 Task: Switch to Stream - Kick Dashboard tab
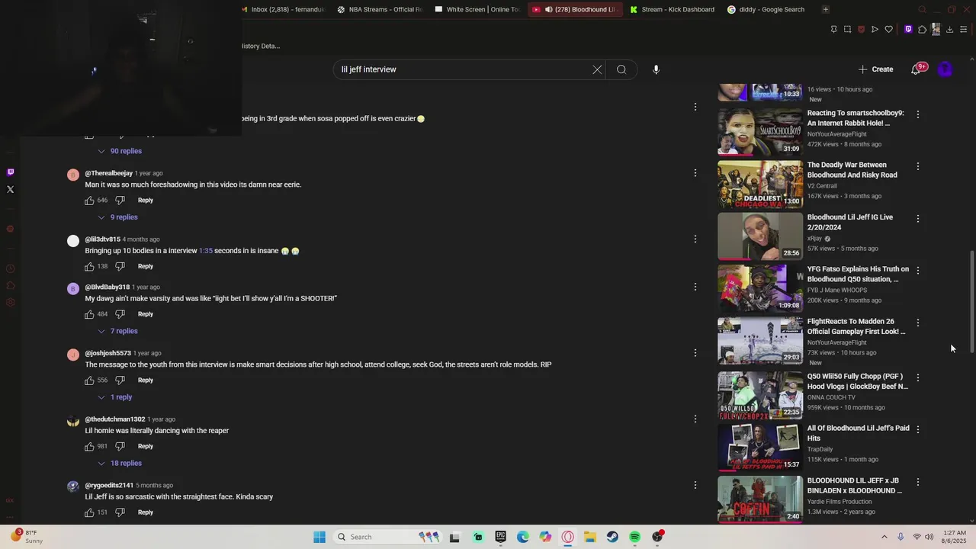tap(672, 9)
